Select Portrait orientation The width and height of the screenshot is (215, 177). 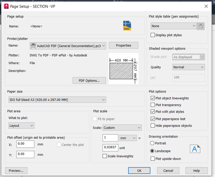pyautogui.click(x=152, y=143)
